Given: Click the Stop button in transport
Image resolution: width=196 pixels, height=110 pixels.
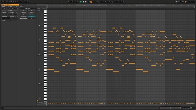Looking at the screenshot, I should coord(83,2).
